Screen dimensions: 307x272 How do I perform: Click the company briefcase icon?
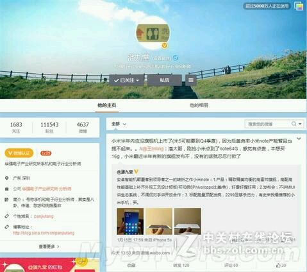tap(7, 189)
